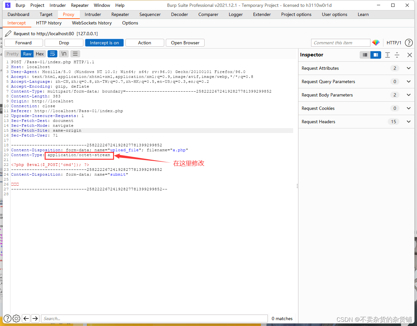
Task: Click the application/octet-stream Content-Type value
Action: pyautogui.click(x=79, y=155)
